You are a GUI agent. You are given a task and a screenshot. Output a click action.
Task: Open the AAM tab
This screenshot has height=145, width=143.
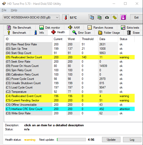74,28
